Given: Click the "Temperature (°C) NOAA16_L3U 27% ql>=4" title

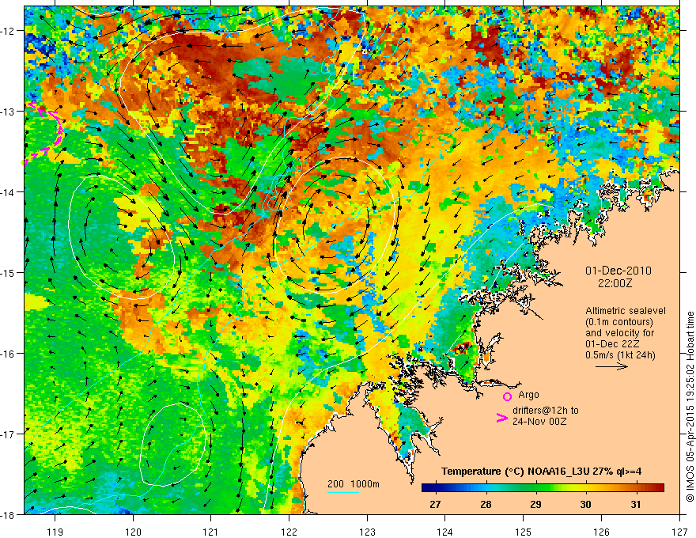Looking at the screenshot, I should coord(541,472).
